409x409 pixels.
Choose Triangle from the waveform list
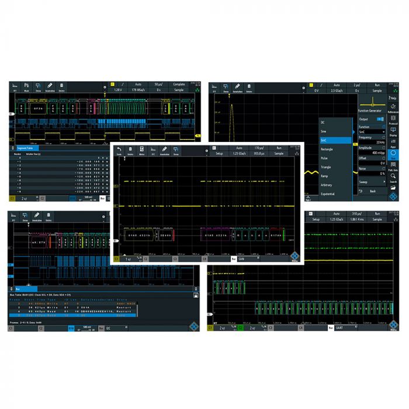pyautogui.click(x=326, y=167)
